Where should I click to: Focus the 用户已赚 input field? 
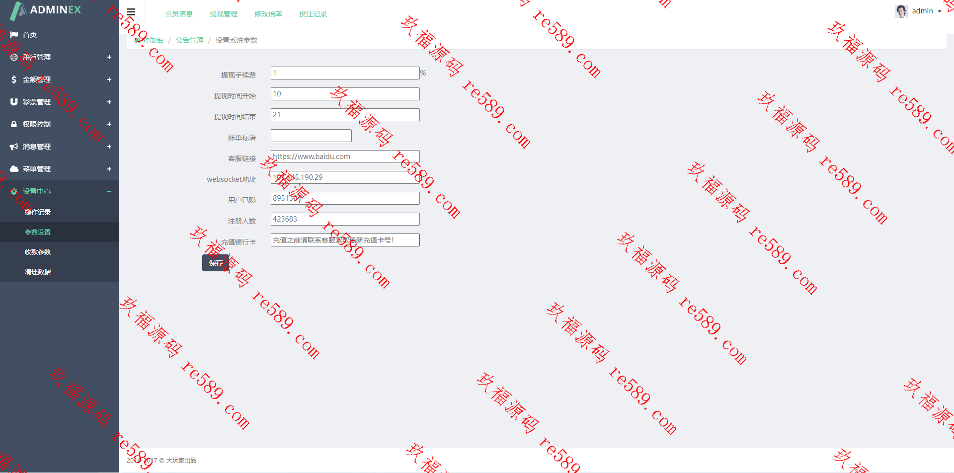coord(345,198)
